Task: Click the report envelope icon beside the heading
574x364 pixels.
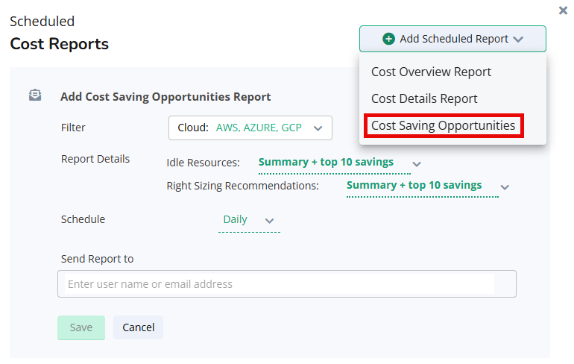Action: coord(35,95)
